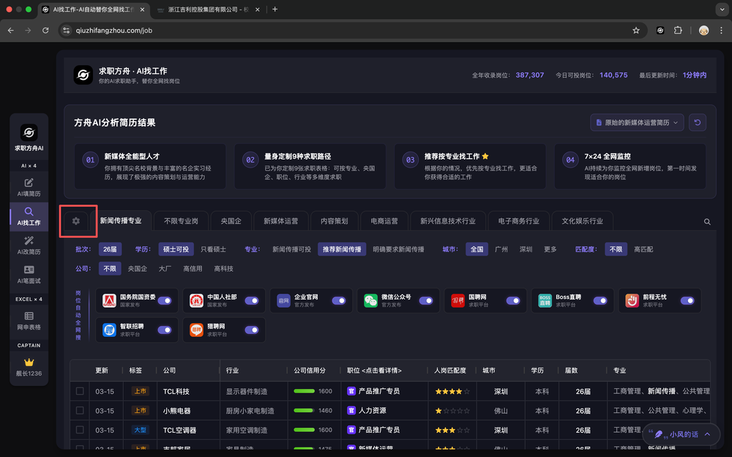Click the search icon right of tabs
The image size is (732, 457).
[x=707, y=221]
